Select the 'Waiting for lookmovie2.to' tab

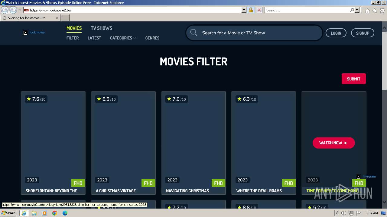tap(30, 18)
